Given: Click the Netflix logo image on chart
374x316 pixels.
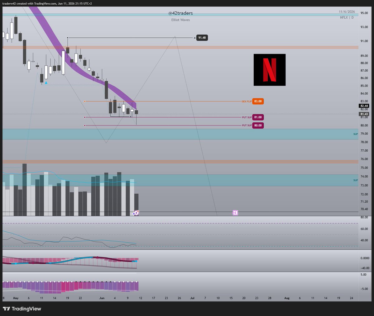Looking at the screenshot, I should [x=270, y=70].
